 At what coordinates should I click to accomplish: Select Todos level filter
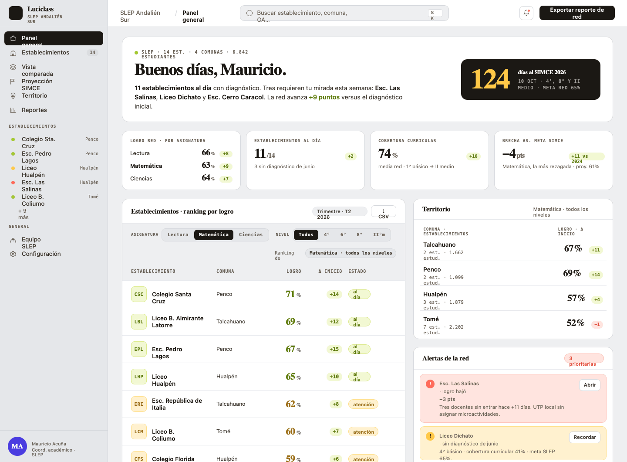click(x=306, y=234)
